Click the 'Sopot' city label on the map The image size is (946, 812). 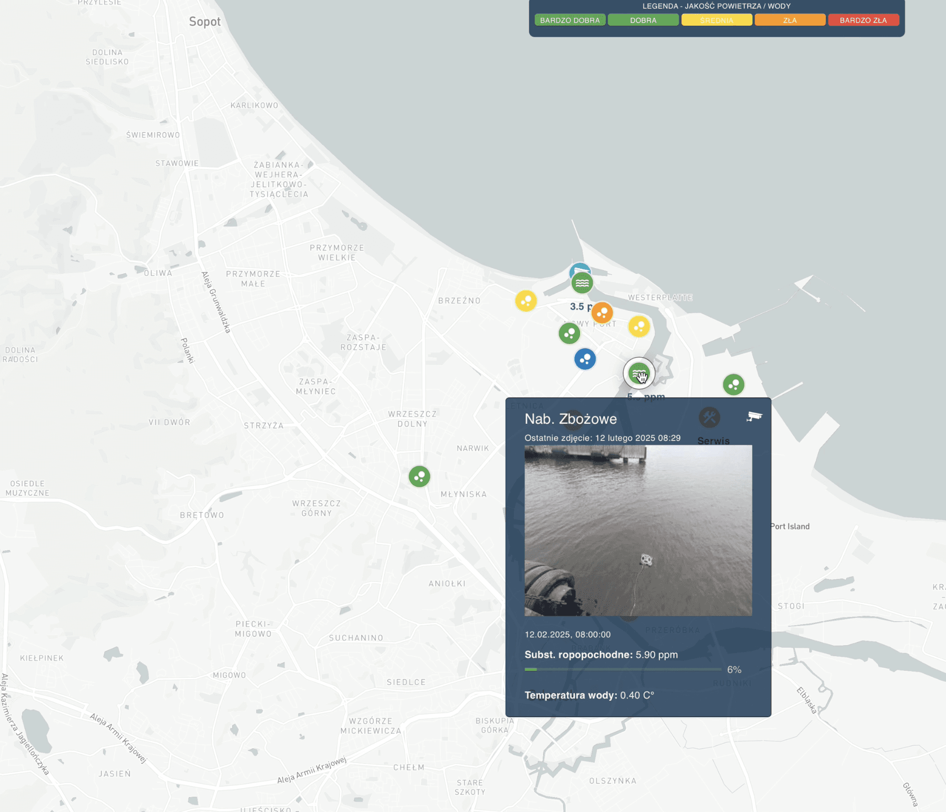point(205,22)
